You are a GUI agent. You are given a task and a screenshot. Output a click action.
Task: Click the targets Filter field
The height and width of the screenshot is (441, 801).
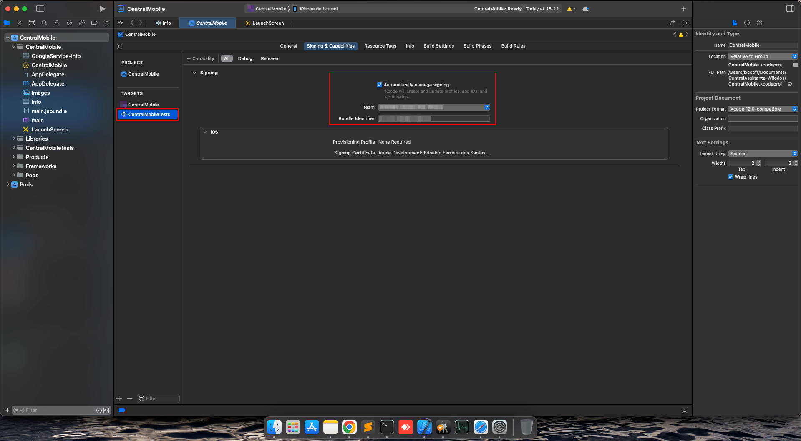159,398
